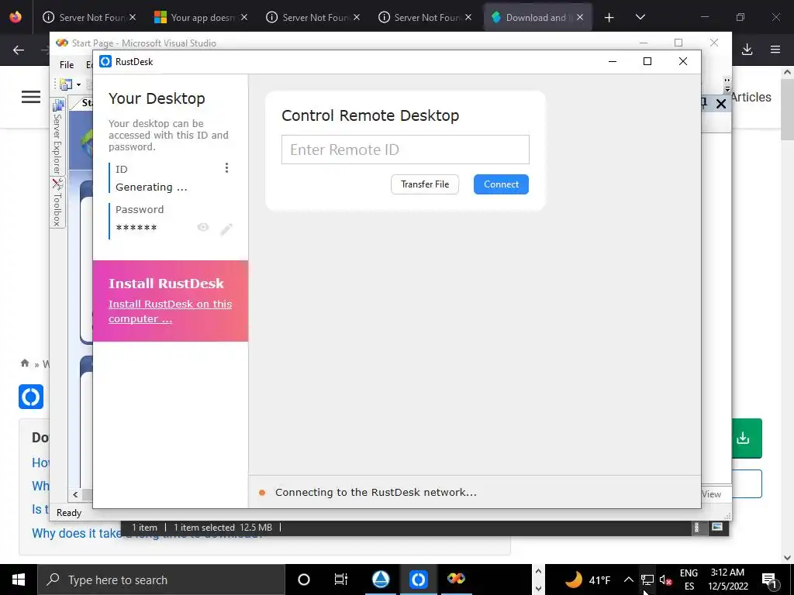Focus the Enter Remote ID field
The height and width of the screenshot is (595, 794).
click(405, 150)
